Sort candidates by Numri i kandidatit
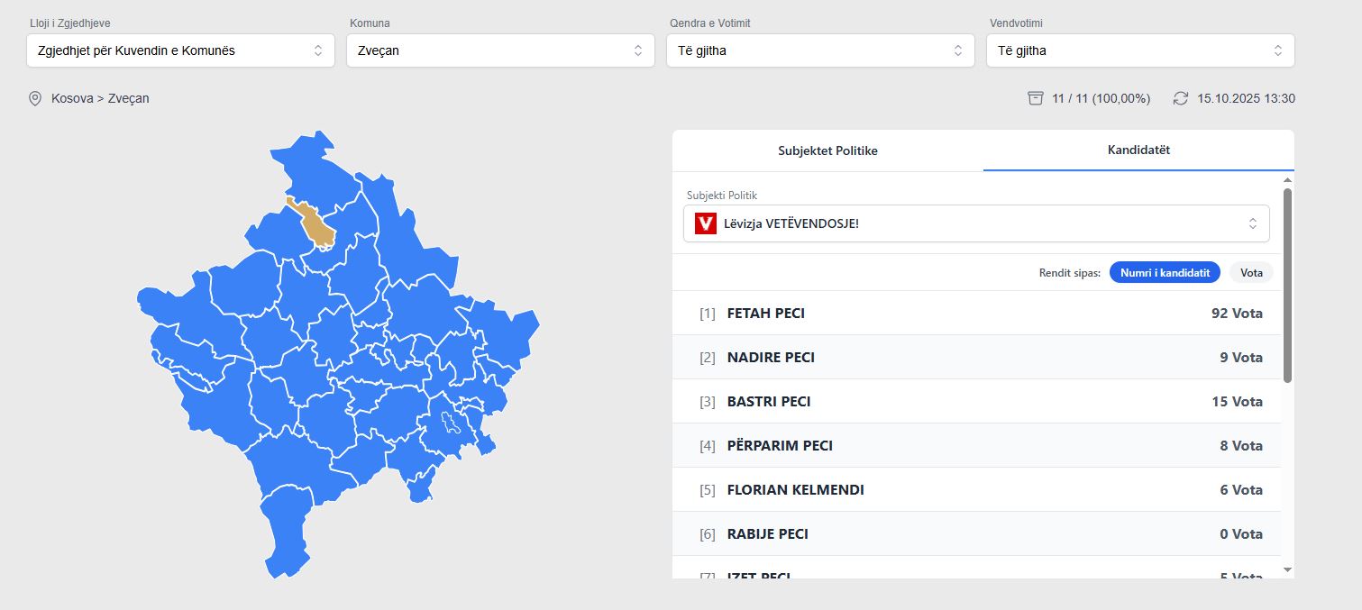Viewport: 1362px width, 610px height. tap(1165, 272)
